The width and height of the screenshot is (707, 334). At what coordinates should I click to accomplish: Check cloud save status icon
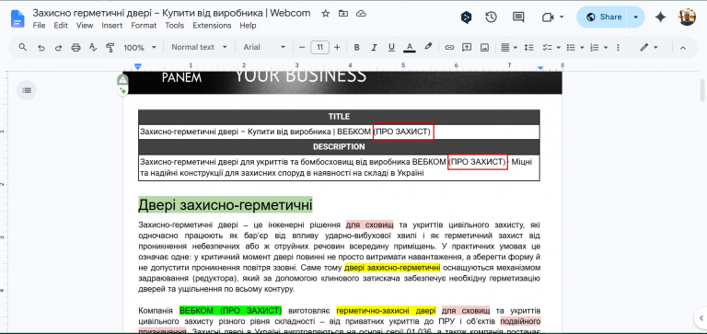[361, 14]
